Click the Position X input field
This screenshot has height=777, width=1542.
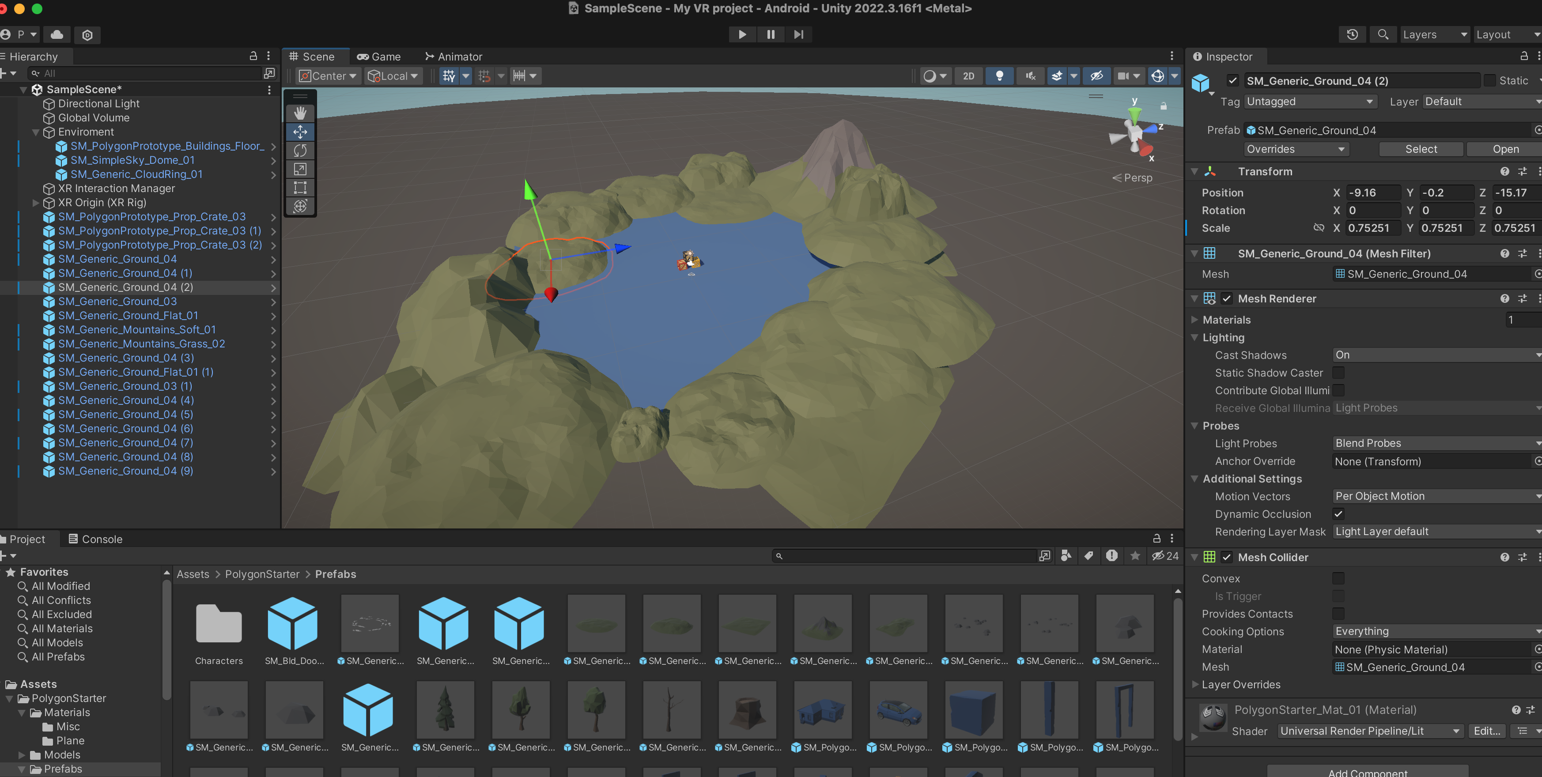[x=1372, y=193]
